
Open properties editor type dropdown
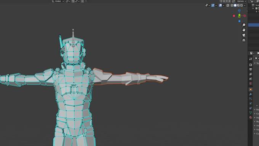tap(252, 53)
